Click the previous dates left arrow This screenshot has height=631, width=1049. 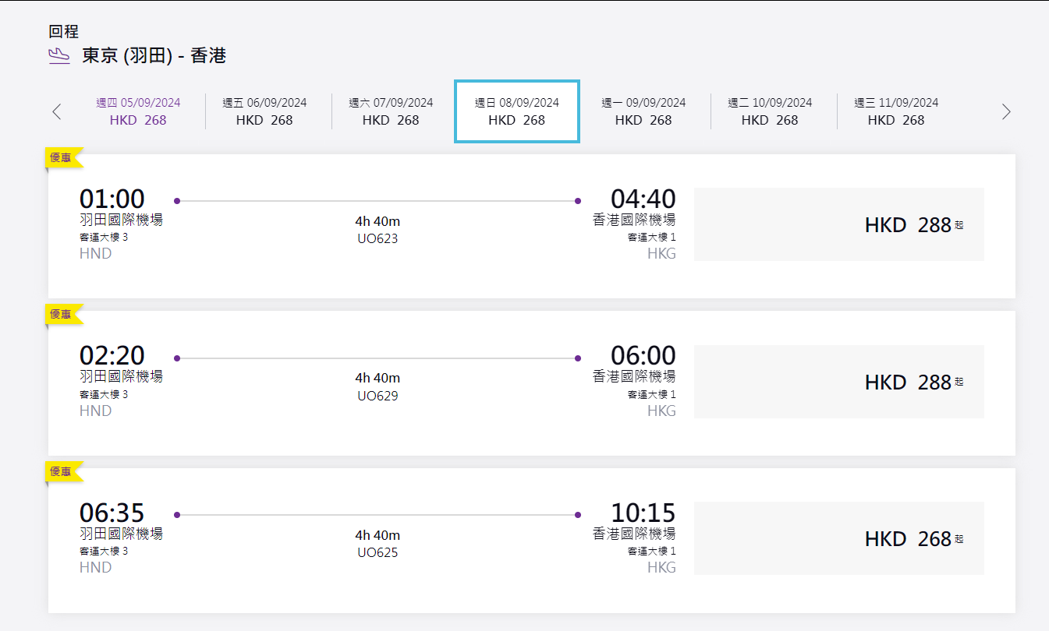[x=56, y=111]
